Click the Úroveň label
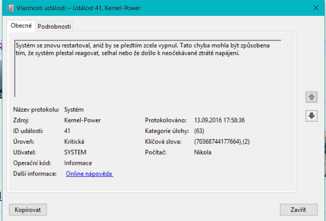The image size is (326, 221). (x=24, y=142)
